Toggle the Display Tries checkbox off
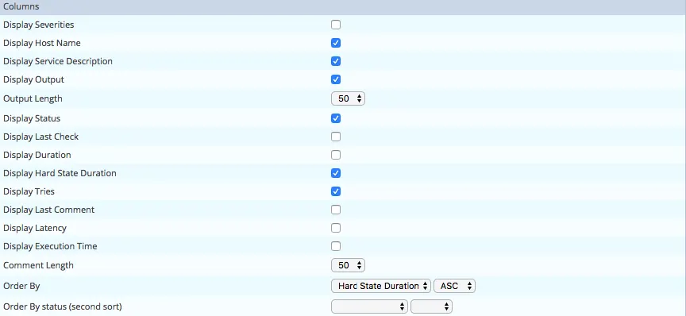This screenshot has width=686, height=316. coord(336,191)
